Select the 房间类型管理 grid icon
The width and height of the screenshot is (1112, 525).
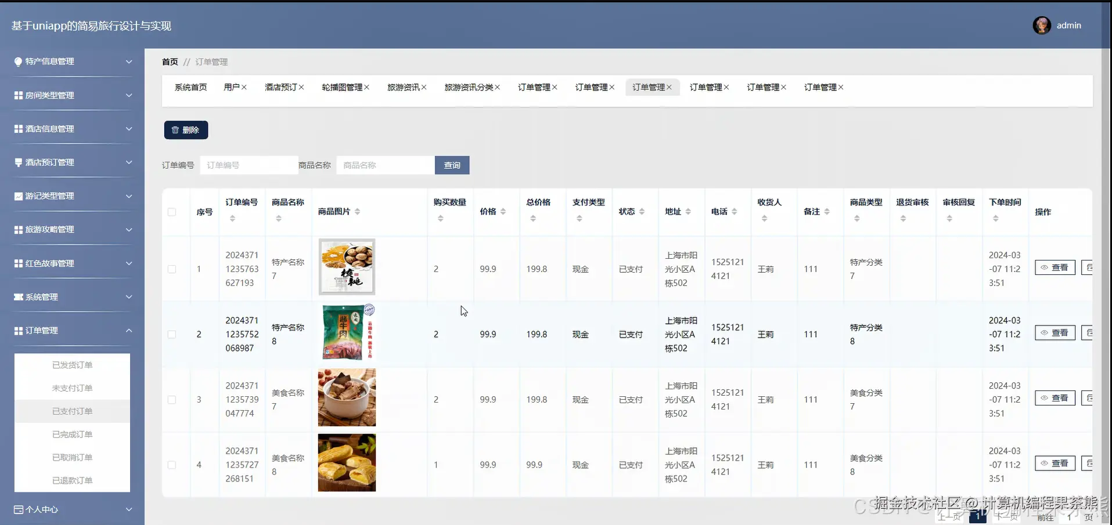tap(18, 95)
